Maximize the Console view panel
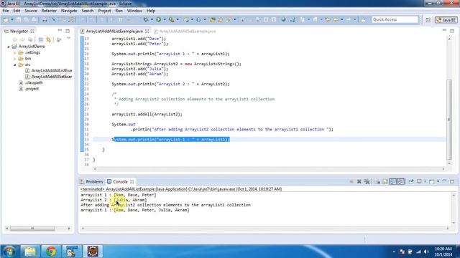 (x=452, y=181)
